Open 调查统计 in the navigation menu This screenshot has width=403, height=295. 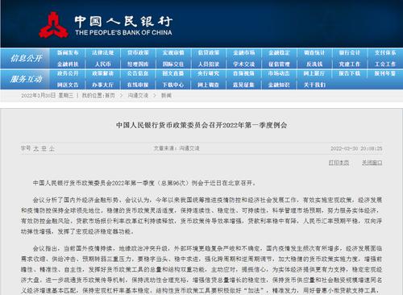(314, 52)
